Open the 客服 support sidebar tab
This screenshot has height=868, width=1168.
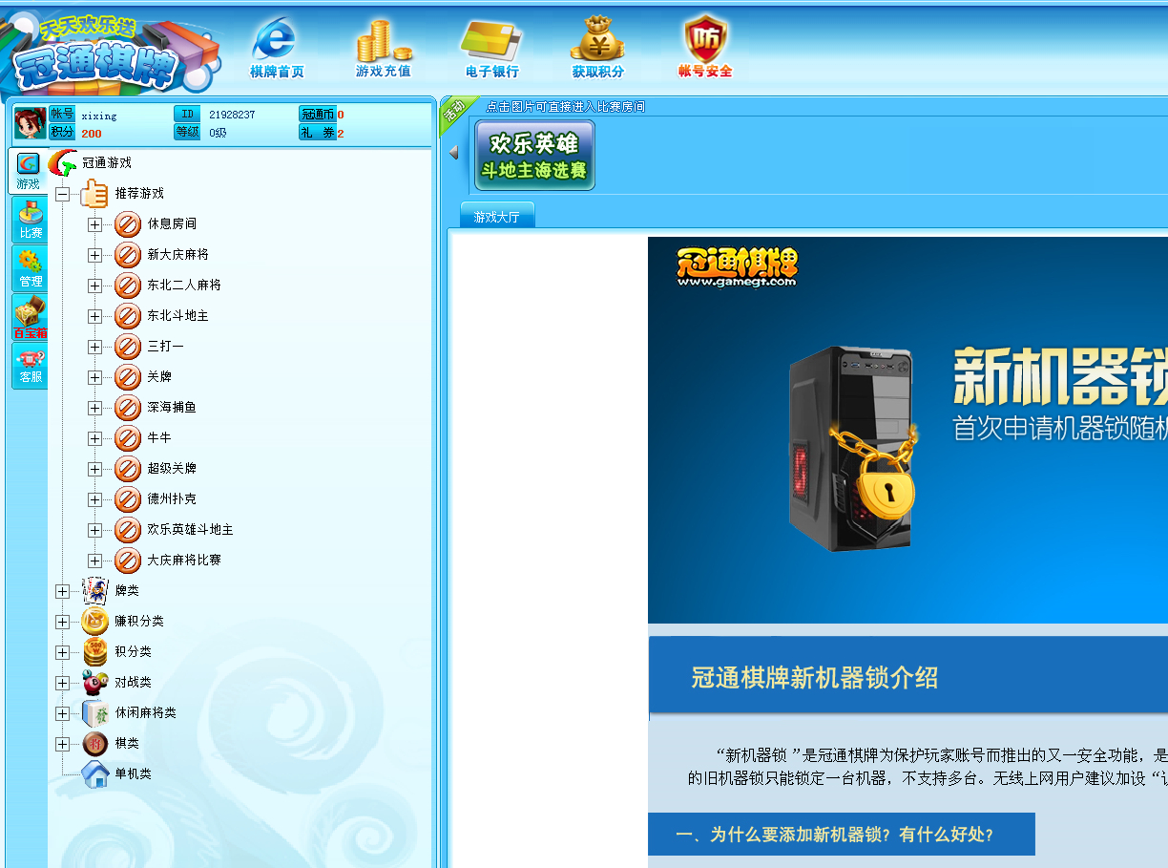click(x=30, y=367)
